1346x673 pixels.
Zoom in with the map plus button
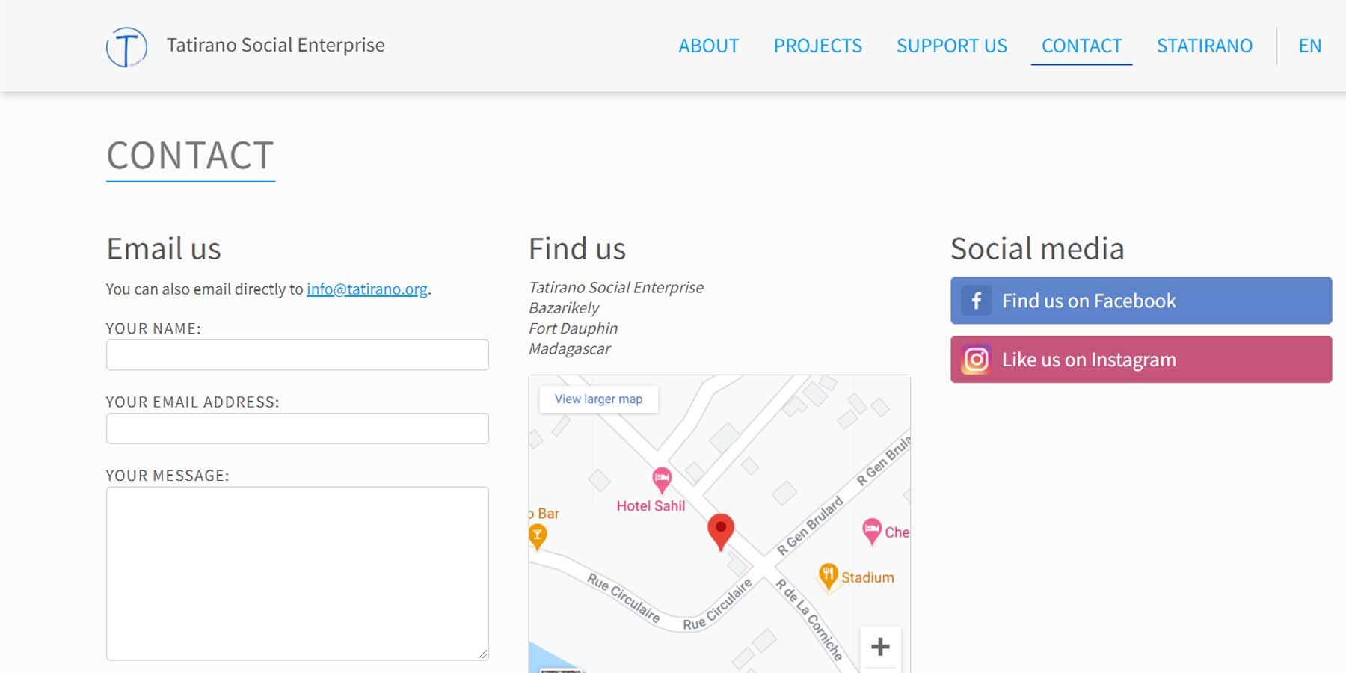coord(880,647)
